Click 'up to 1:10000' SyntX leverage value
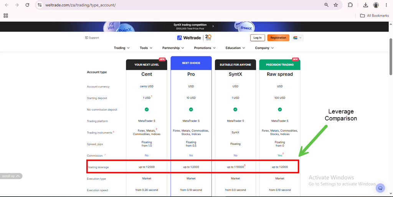Viewport: 393px width, 197px height. click(x=235, y=167)
